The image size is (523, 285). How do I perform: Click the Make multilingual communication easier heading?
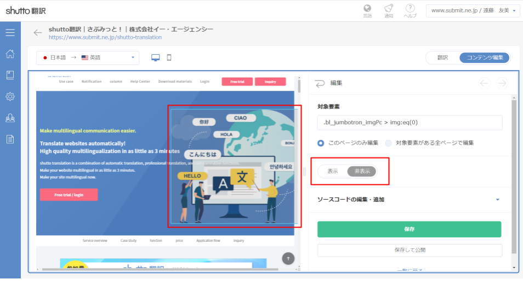pos(88,131)
